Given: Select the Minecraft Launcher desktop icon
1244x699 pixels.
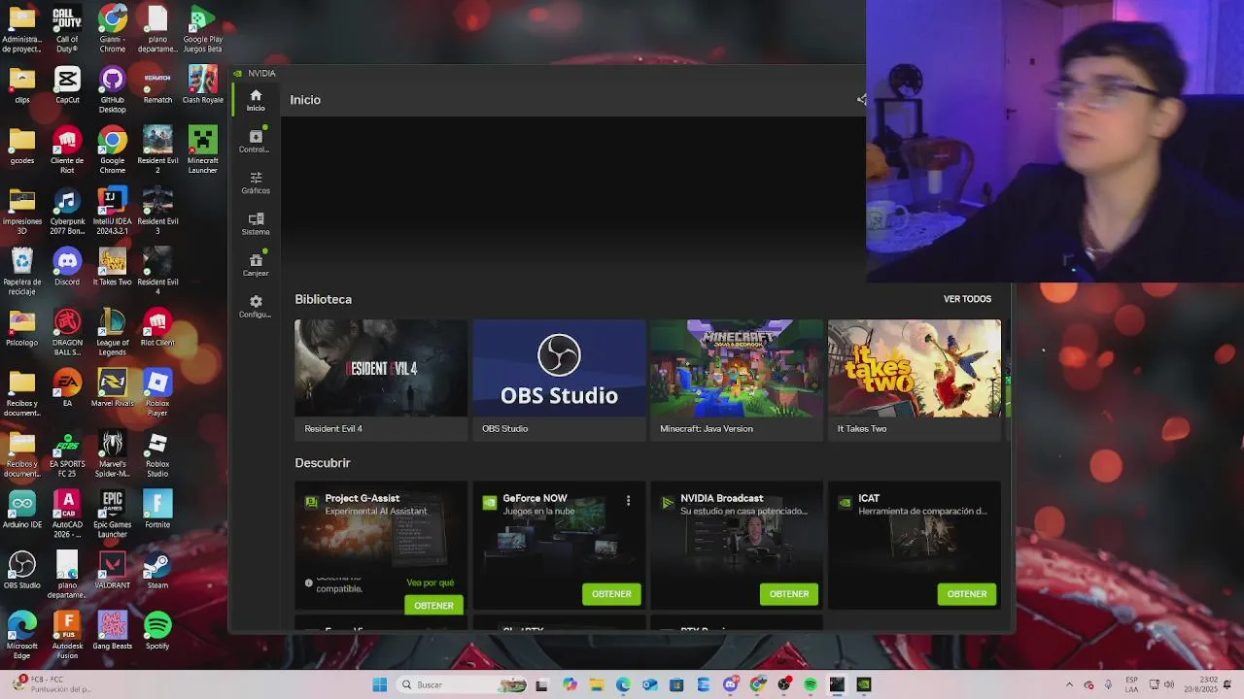Looking at the screenshot, I should 203,150.
